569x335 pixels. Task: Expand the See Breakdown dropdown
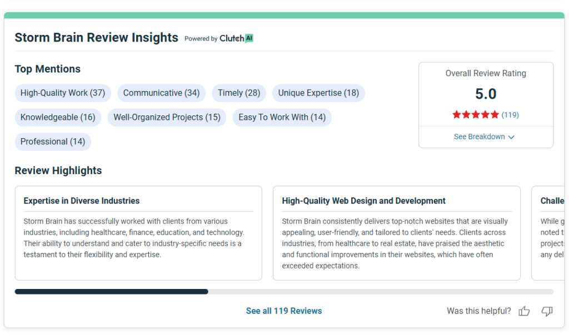coord(486,136)
